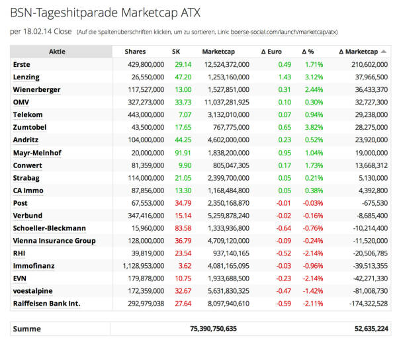Viewport: 397px width, 342px height.
Task: Sort by the Marketcap column header
Action: pyautogui.click(x=218, y=52)
